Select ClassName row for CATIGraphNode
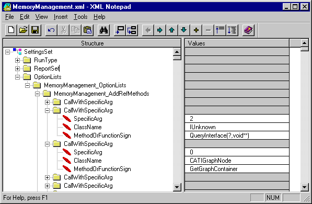Image resolution: width=312 pixels, height=204 pixels. [88, 161]
